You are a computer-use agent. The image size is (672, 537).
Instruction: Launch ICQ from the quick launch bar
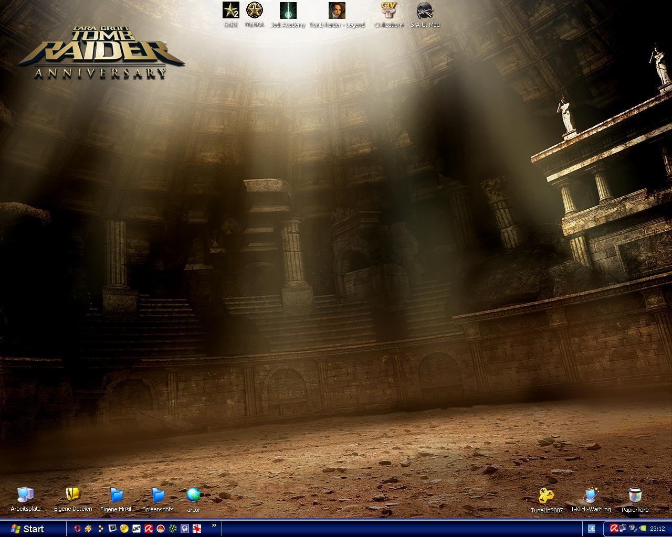173,529
